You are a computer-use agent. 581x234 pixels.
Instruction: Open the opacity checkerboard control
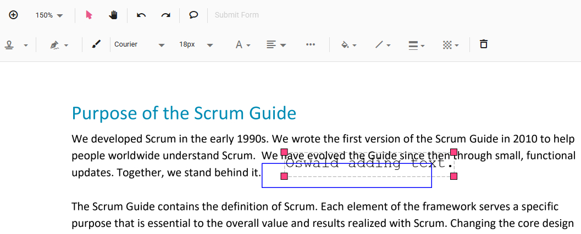(450, 45)
